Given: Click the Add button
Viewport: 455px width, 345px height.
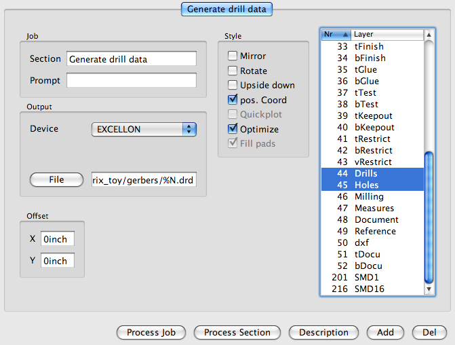Looking at the screenshot, I should click(x=385, y=333).
